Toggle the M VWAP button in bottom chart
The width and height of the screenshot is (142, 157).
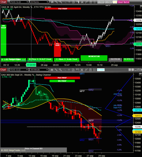pos(101,70)
